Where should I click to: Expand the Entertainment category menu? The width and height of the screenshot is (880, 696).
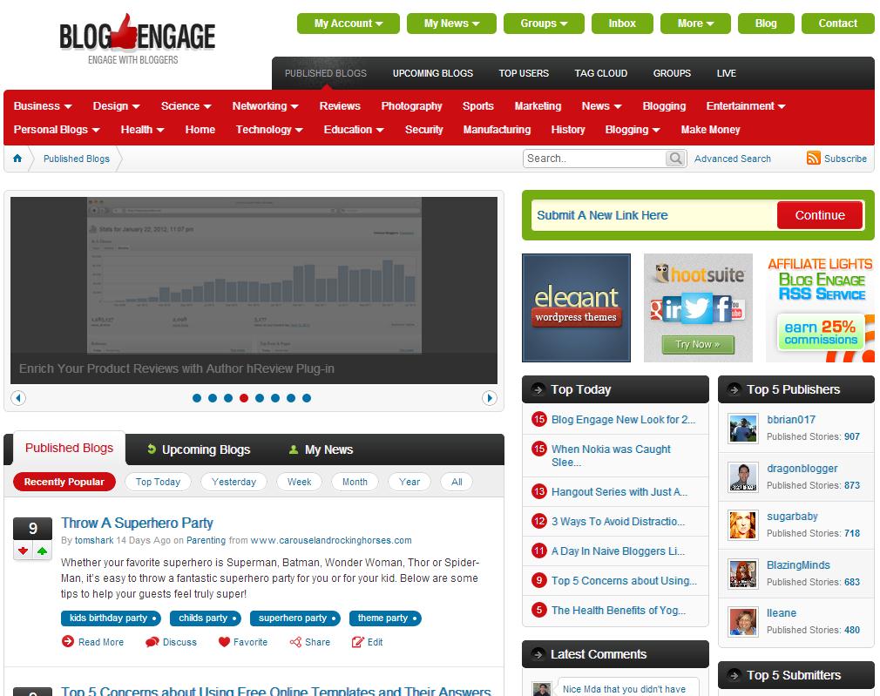point(745,106)
